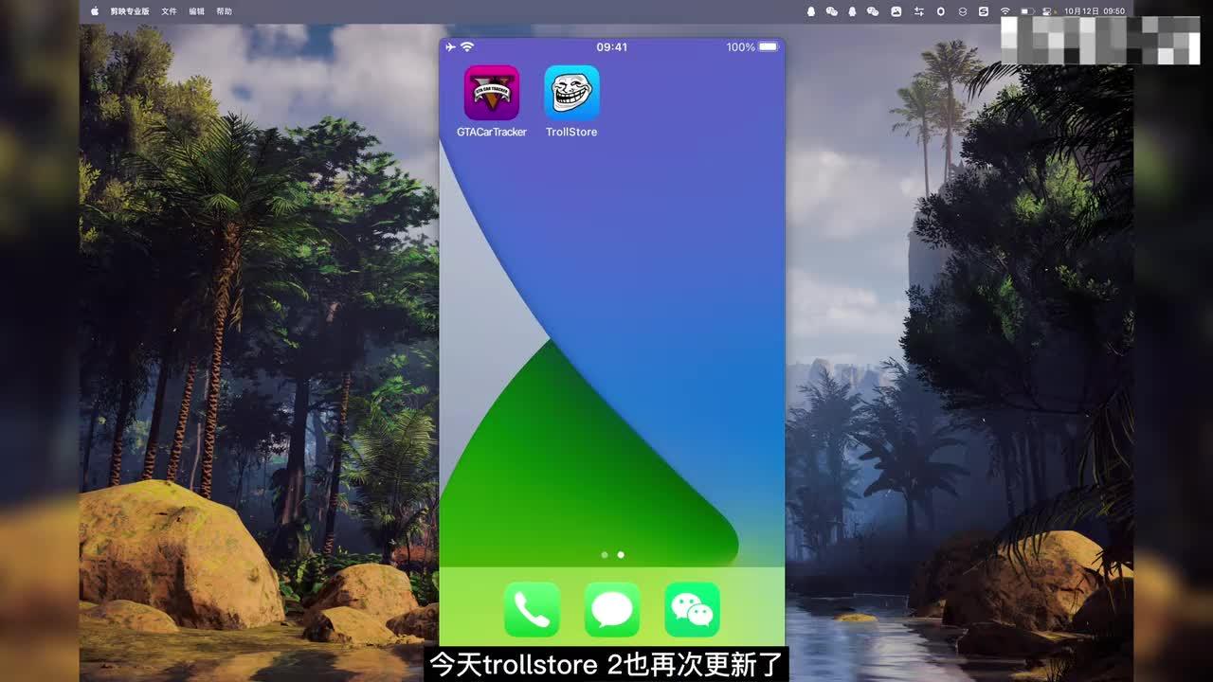This screenshot has width=1213, height=682.
Task: Tap the GTACarTracker label text
Action: tap(491, 132)
